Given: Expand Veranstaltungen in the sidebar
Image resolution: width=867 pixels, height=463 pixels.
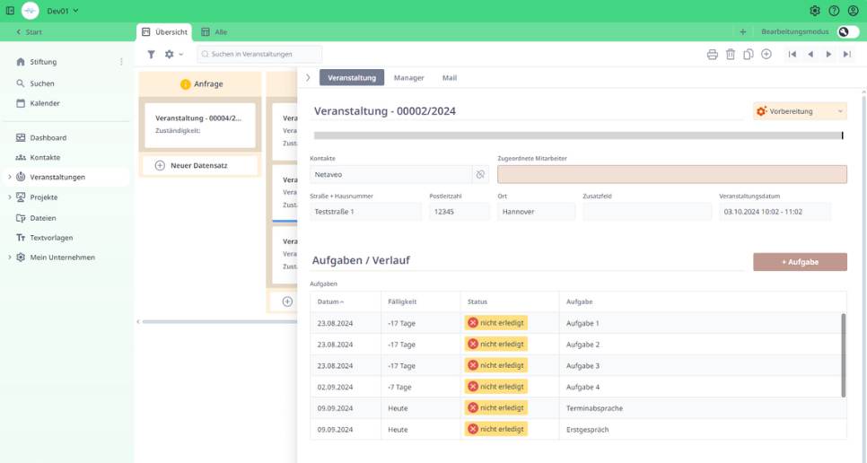Looking at the screenshot, I should pos(10,177).
